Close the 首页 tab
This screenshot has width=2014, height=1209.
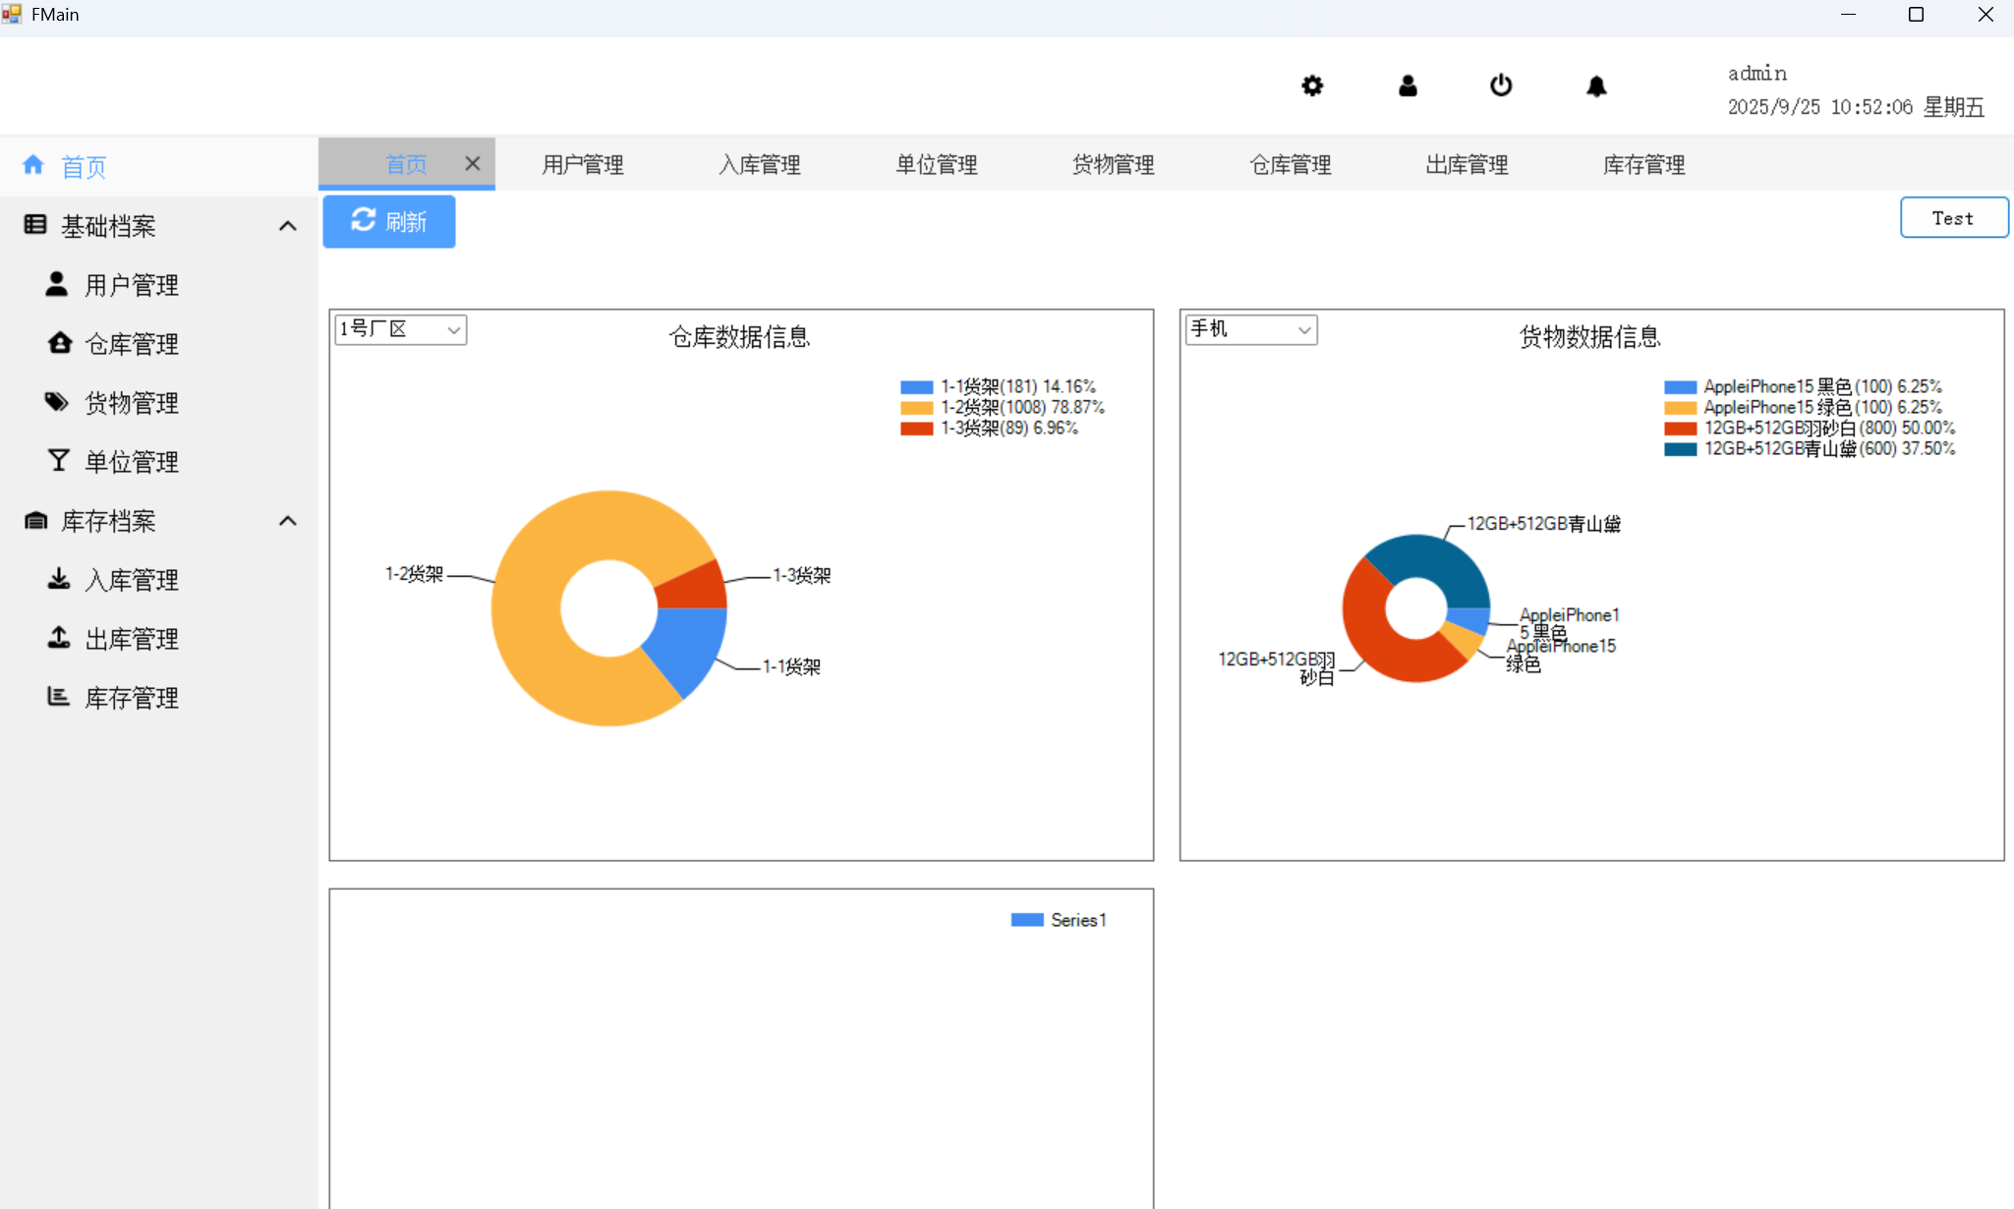[473, 163]
